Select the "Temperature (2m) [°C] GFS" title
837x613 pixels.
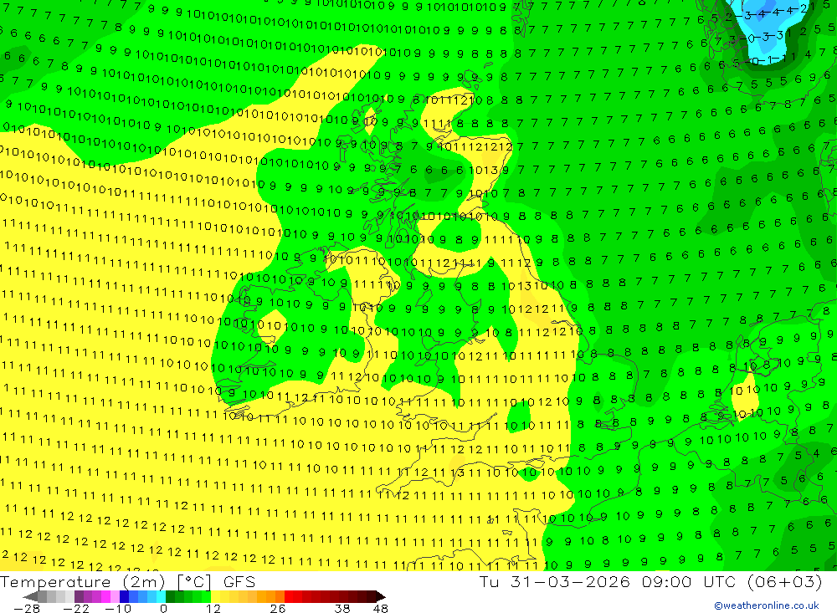tap(127, 581)
